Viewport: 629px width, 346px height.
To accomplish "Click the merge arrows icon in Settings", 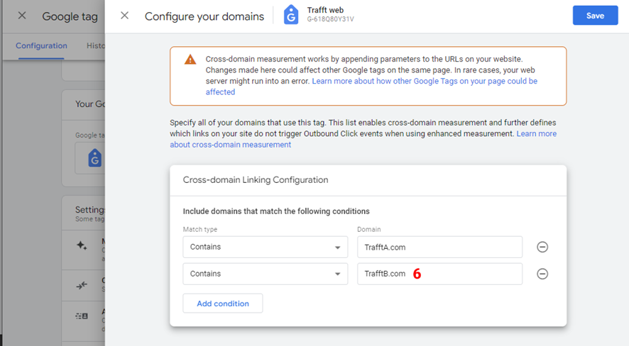I will coord(82,284).
